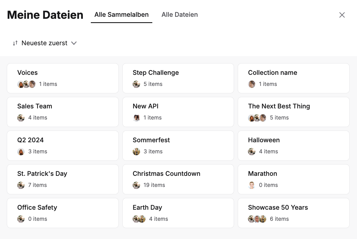Screen dimensions: 357x239
Task: Click the Marathon collection's avatar icon
Action: [252, 185]
